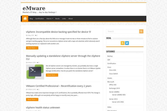This screenshot has width=167, height=111.
Task: Open the Cisco Switch subcategory
Action: tap(114, 74)
